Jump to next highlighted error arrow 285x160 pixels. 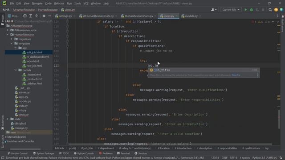pos(277,22)
